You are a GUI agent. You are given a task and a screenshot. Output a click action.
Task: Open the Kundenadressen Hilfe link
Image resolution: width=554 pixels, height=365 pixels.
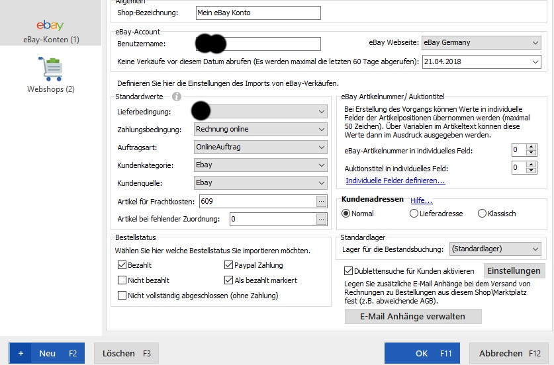(x=422, y=200)
